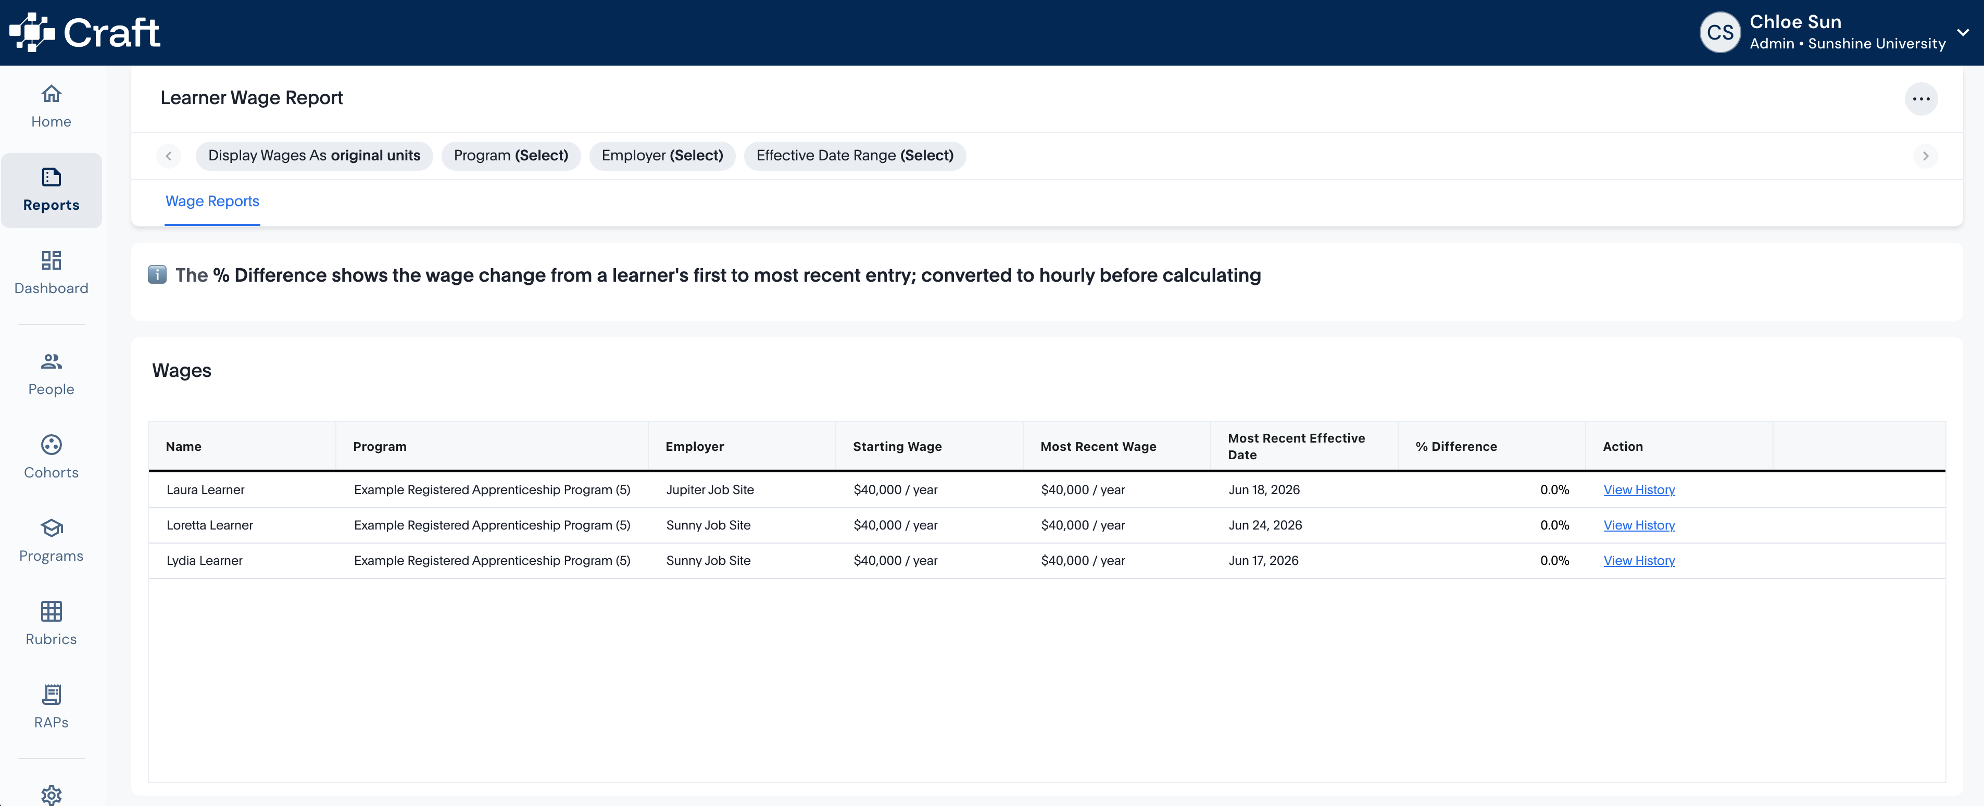This screenshot has width=1984, height=806.
Task: Click Laura Learner's program cell
Action: (x=492, y=489)
